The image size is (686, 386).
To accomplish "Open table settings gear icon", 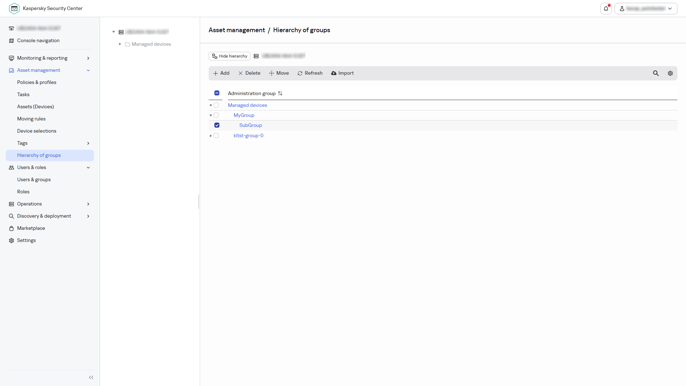I will (x=670, y=73).
